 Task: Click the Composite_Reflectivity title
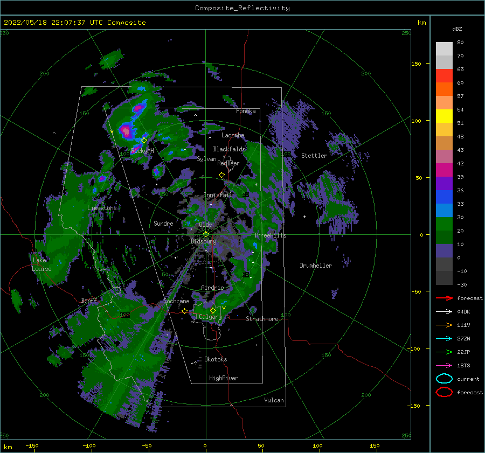[242, 8]
